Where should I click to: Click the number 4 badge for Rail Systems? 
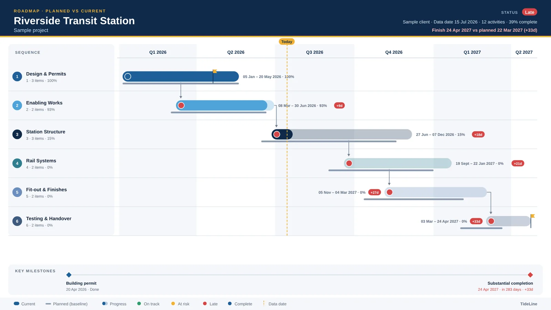(17, 163)
